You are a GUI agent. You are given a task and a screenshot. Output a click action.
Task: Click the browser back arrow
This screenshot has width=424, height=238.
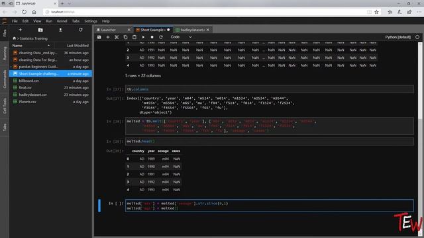pyautogui.click(x=5, y=12)
